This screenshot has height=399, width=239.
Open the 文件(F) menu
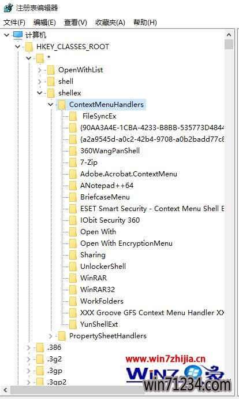pyautogui.click(x=14, y=23)
